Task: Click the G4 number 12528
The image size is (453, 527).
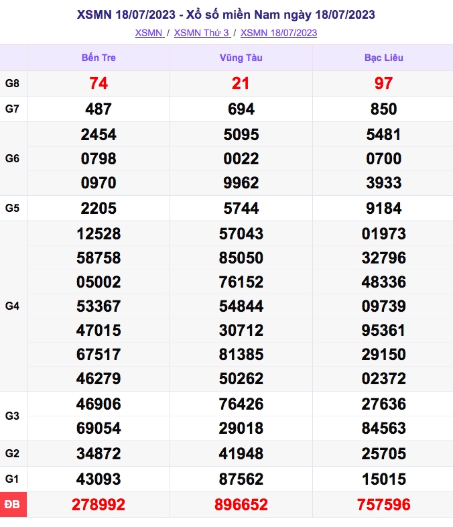Action: [99, 234]
